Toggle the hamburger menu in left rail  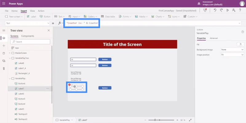click(x=4, y=30)
